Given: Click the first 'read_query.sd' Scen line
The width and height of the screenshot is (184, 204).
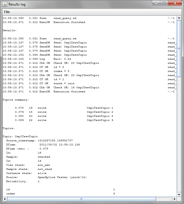Looking at the screenshot, I should [x=65, y=18].
